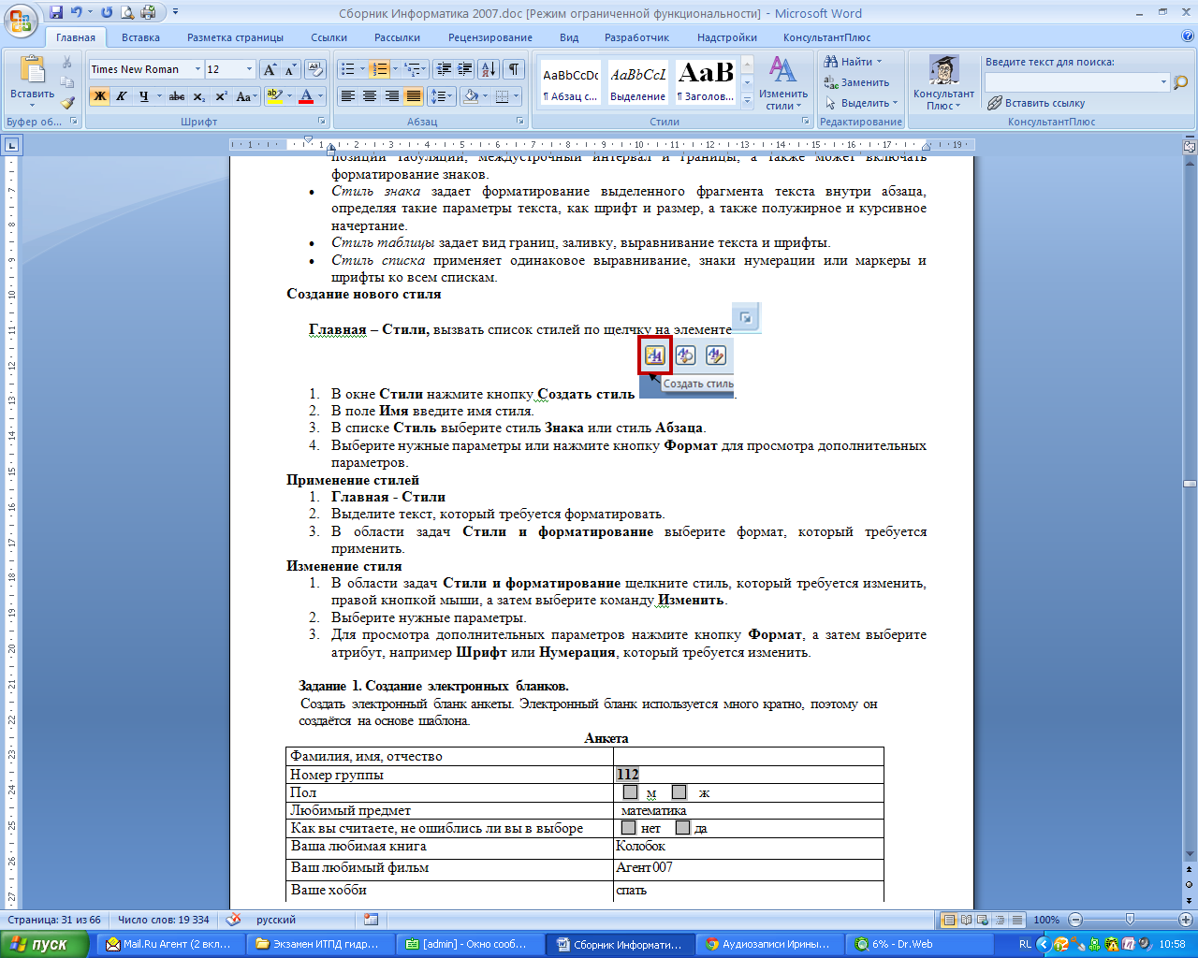Open the font size 12 dropdown
Screen dimensions: 1198x958
point(249,69)
